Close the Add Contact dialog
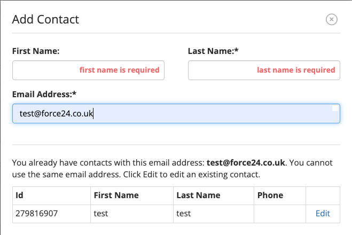 pyautogui.click(x=331, y=20)
